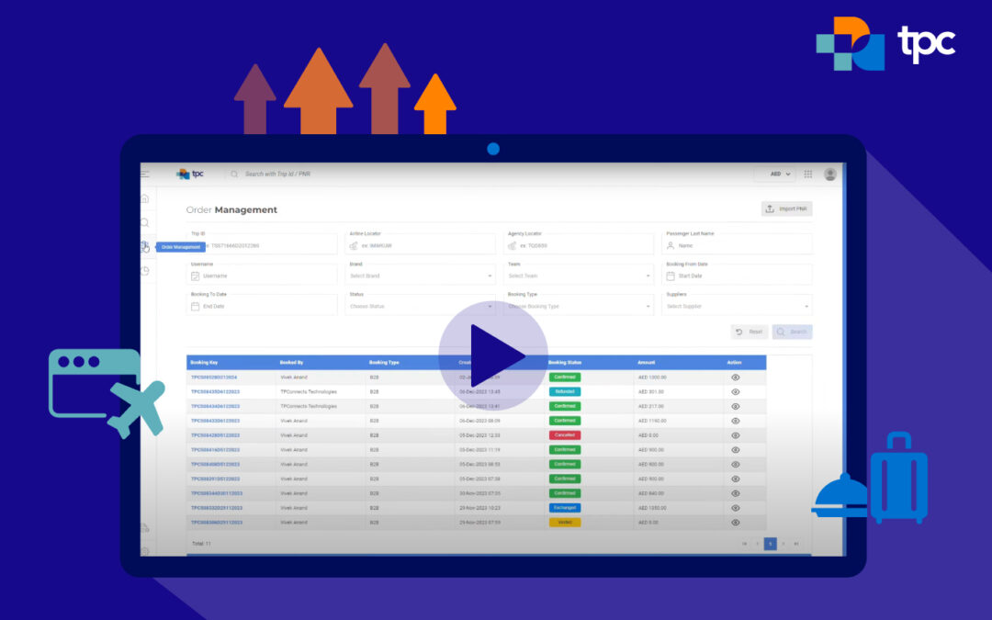Click the Refunded status badge
Screen dimensions: 992x620
(x=564, y=391)
